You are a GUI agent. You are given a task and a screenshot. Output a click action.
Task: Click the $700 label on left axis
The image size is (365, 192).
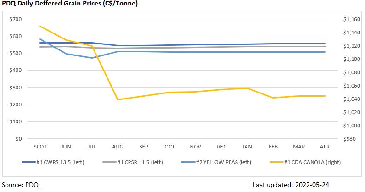point(16,19)
